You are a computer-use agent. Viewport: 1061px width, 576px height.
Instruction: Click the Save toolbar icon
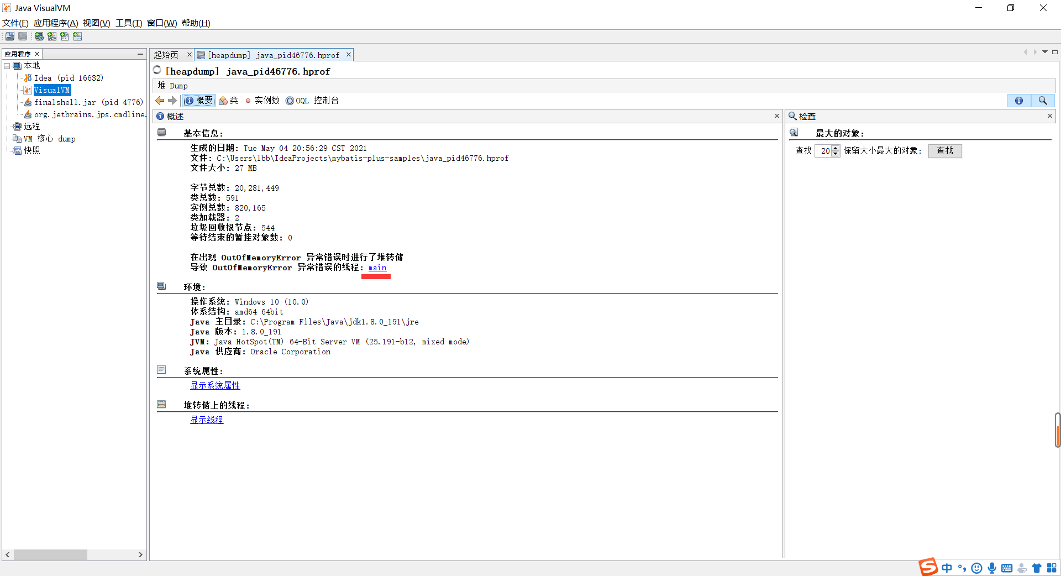pos(23,36)
